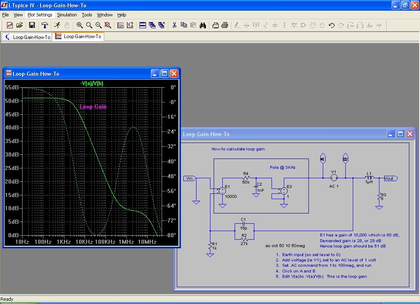
Task: Open the Plot Settings menu
Action: pyautogui.click(x=40, y=15)
